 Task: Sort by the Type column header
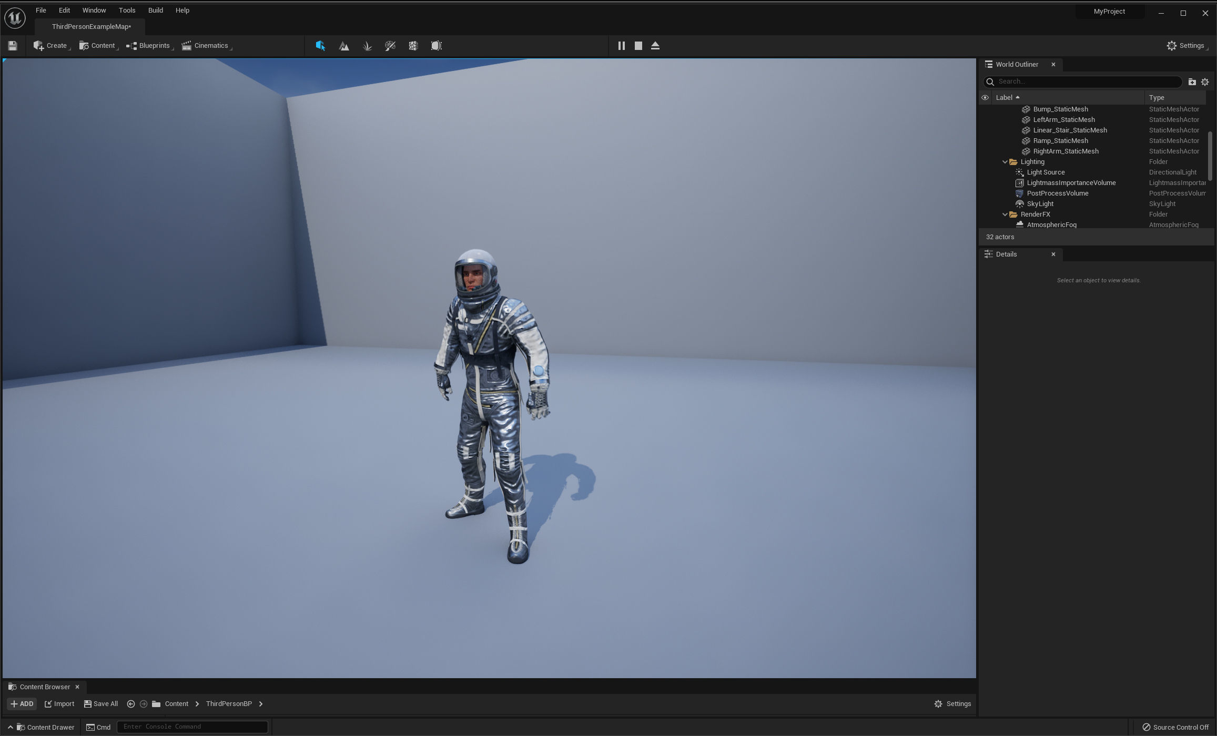[1175, 98]
